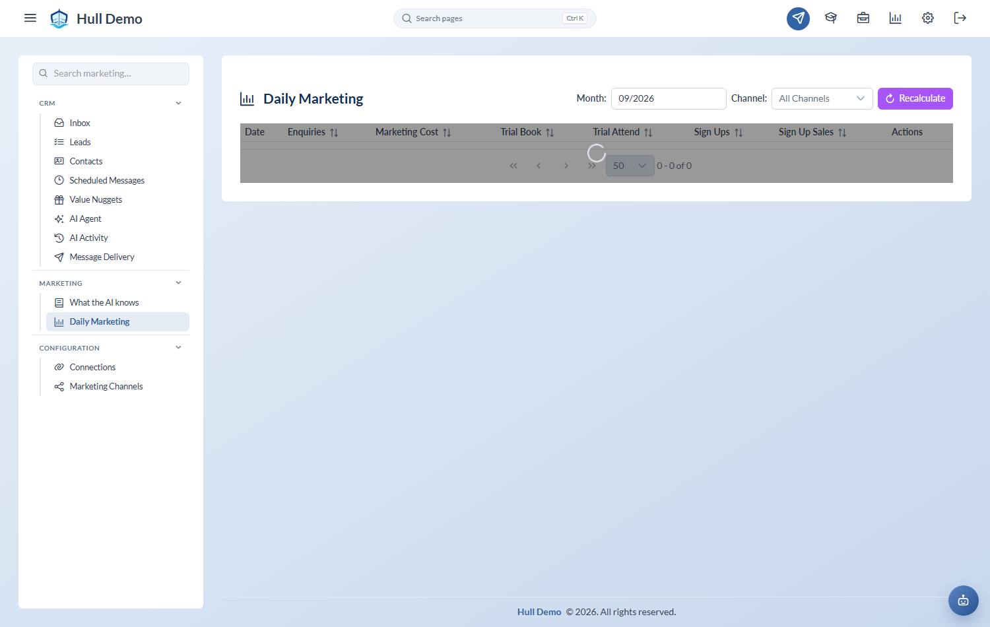
Task: Go to first page of table
Action: [x=513, y=166]
